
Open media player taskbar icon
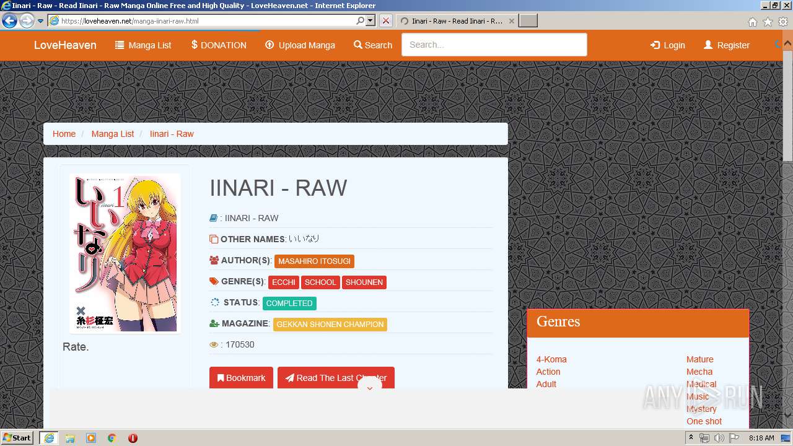91,438
